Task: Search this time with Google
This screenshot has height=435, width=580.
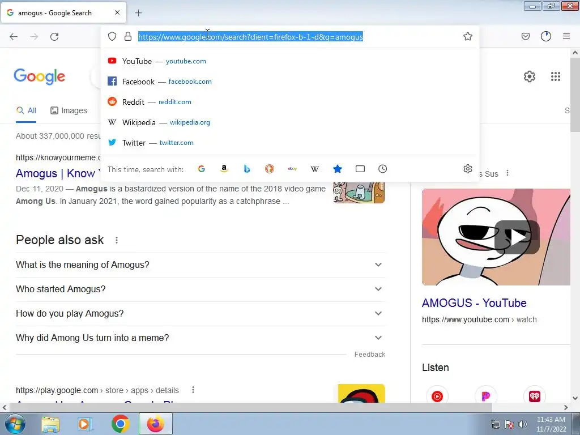Action: 202,169
